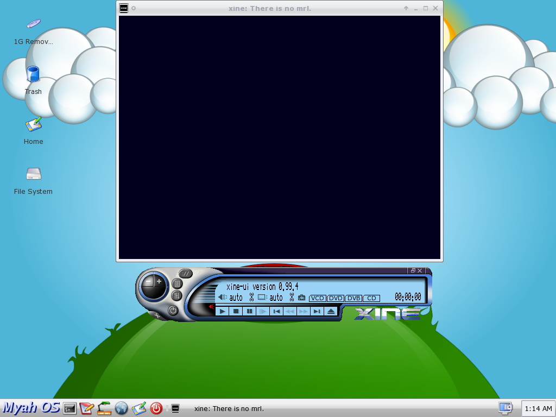Open the xine video window menu icon
Screen dimensions: 556x417
[124, 8]
